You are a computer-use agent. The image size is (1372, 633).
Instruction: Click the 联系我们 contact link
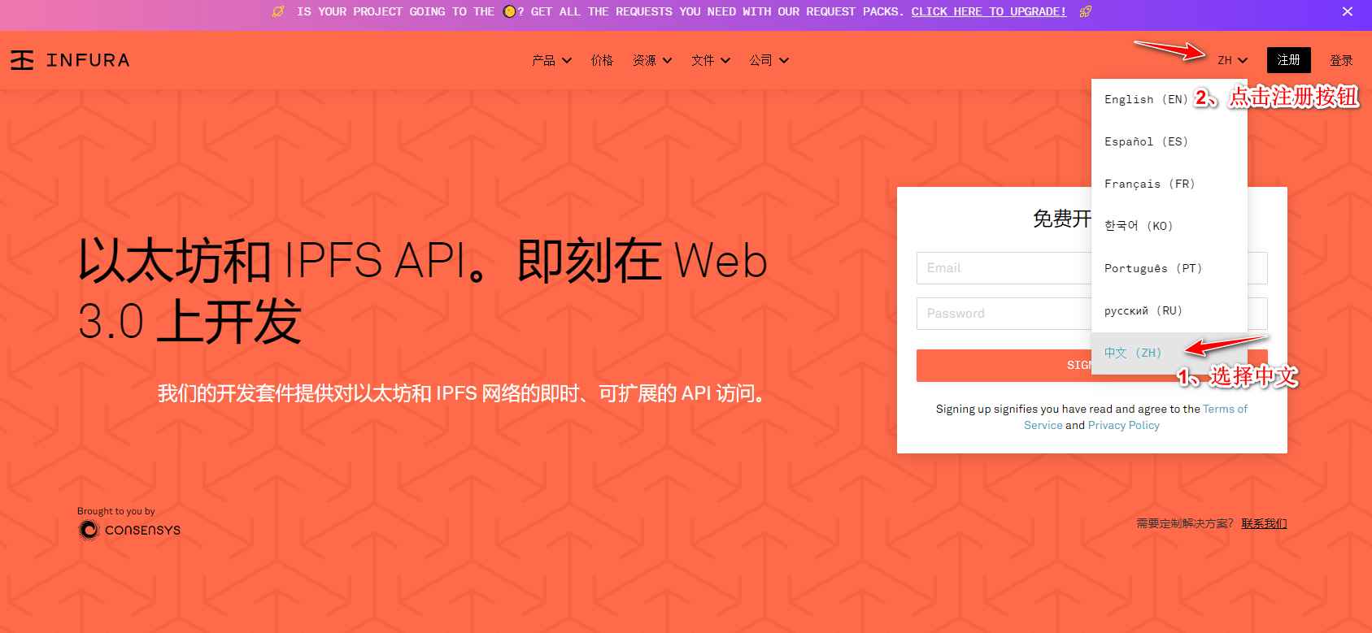pyautogui.click(x=1264, y=523)
